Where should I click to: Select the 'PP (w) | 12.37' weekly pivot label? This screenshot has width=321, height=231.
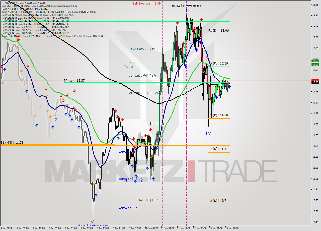[74, 81]
